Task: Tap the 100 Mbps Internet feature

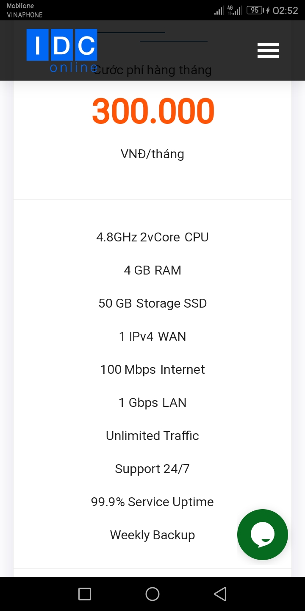Action: point(152,370)
